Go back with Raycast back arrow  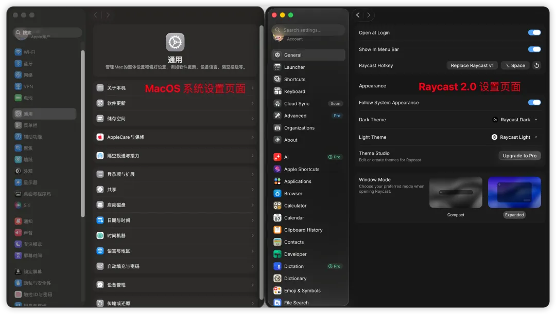(x=358, y=15)
